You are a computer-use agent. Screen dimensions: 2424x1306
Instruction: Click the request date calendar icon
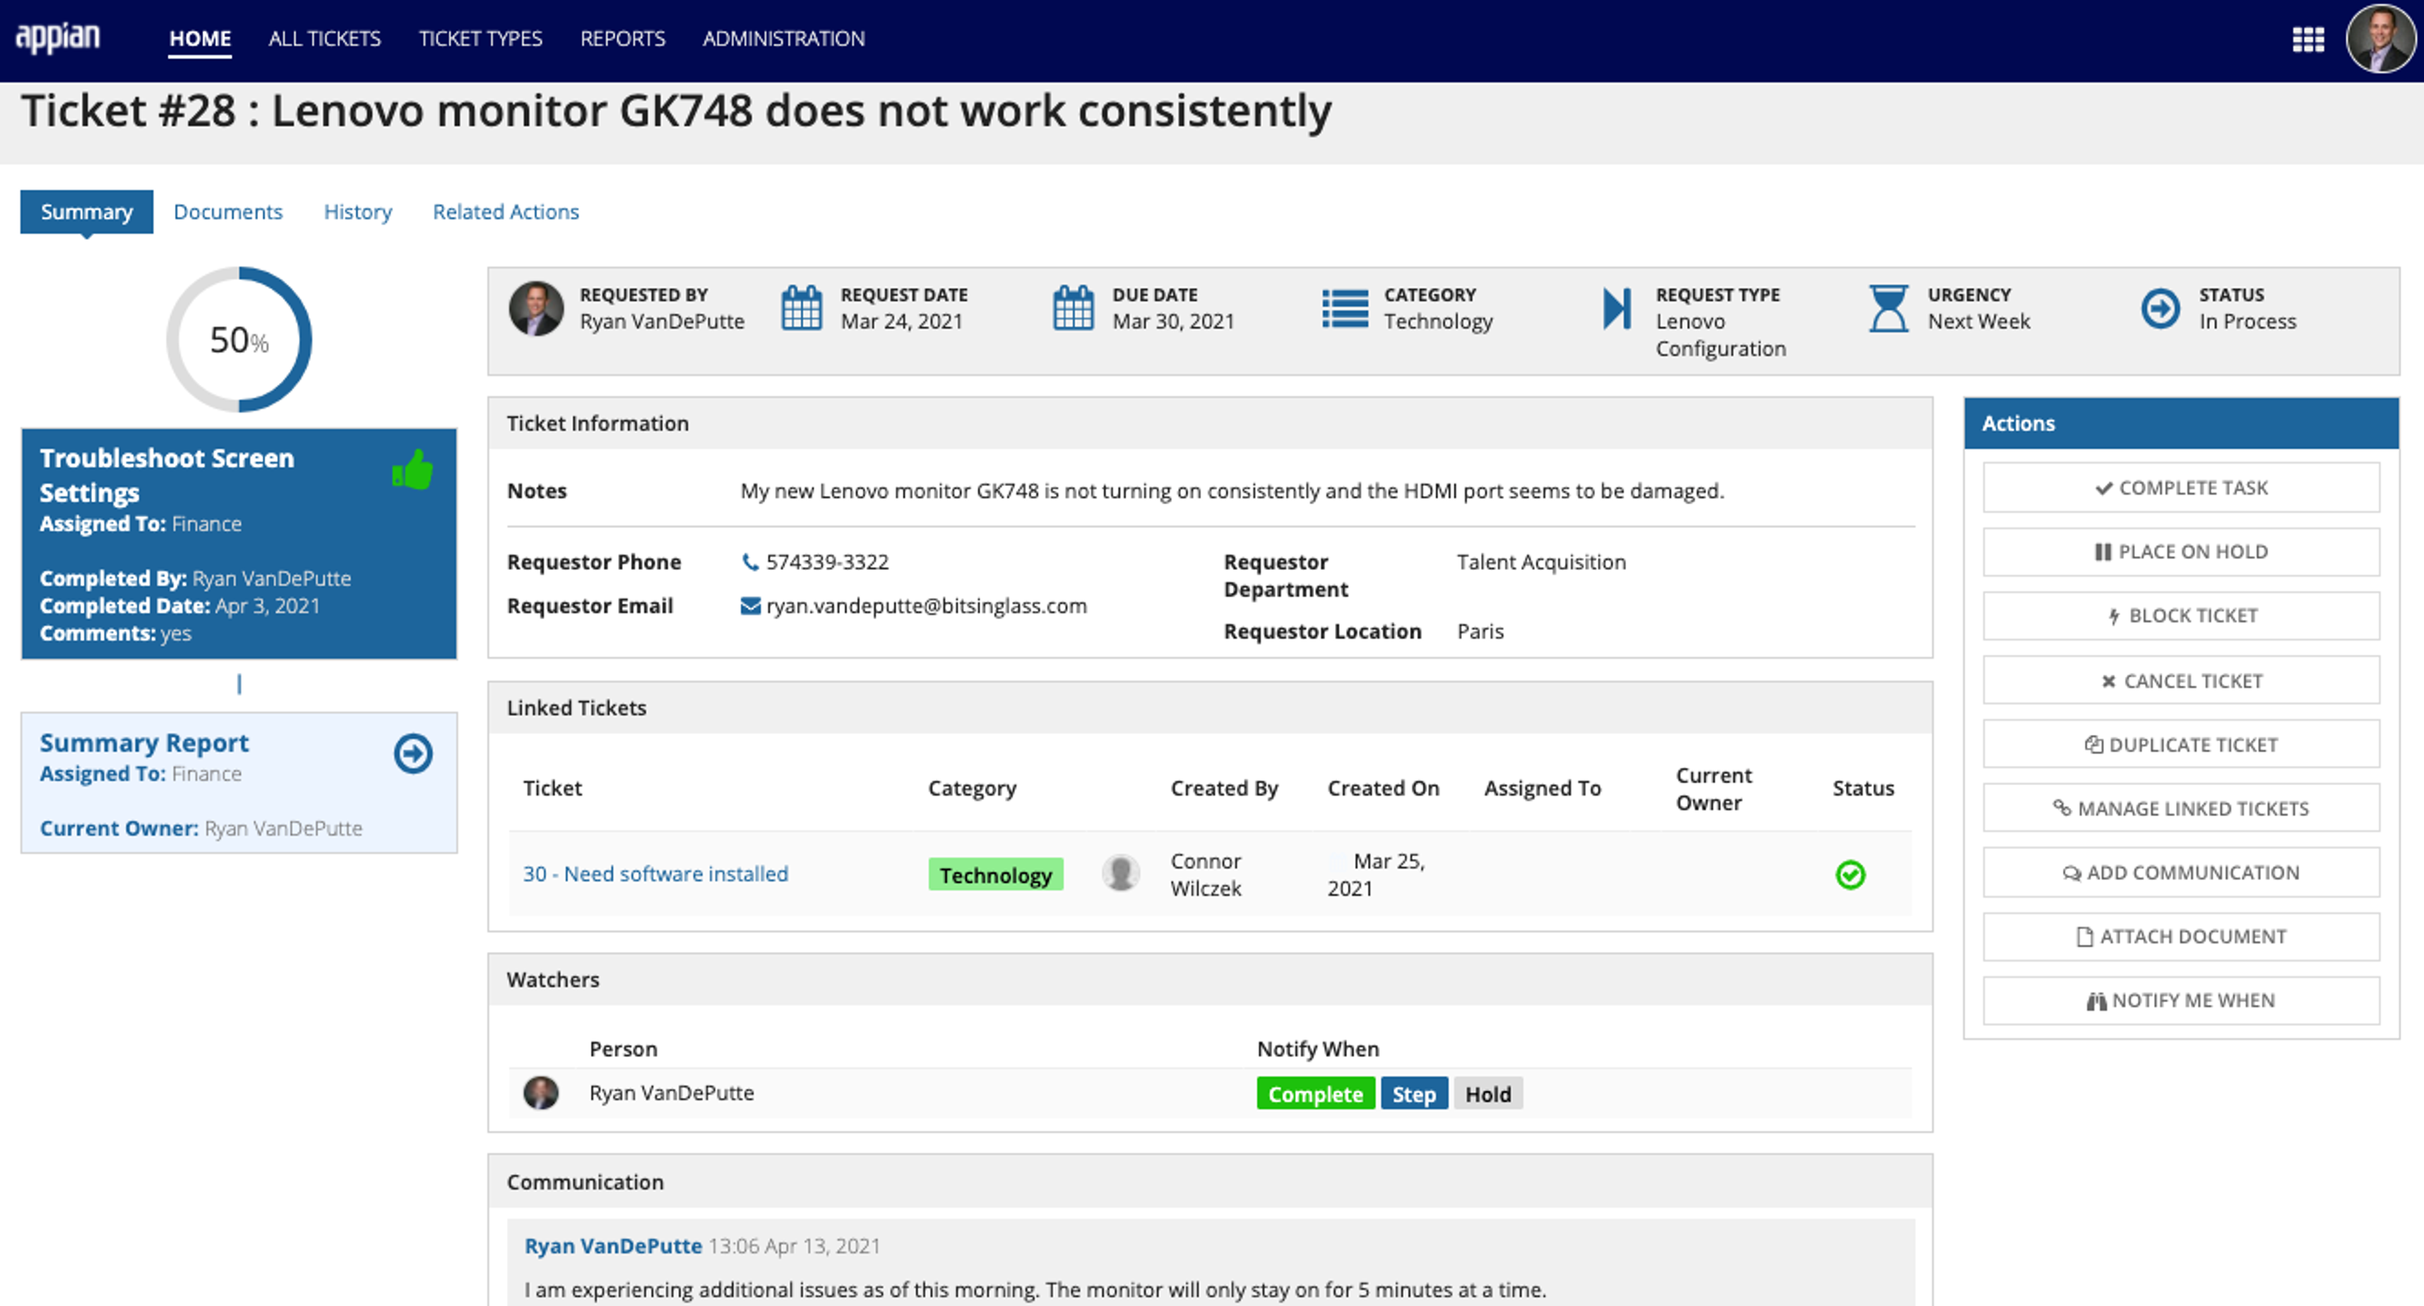[802, 307]
